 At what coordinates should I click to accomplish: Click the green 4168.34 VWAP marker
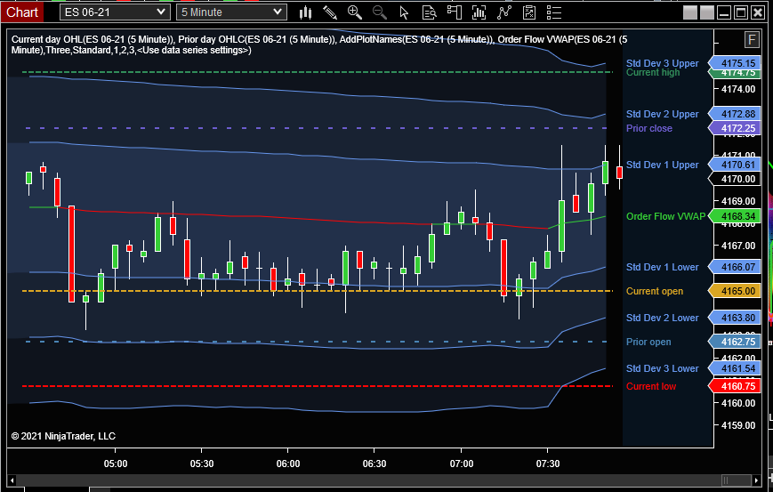(735, 216)
